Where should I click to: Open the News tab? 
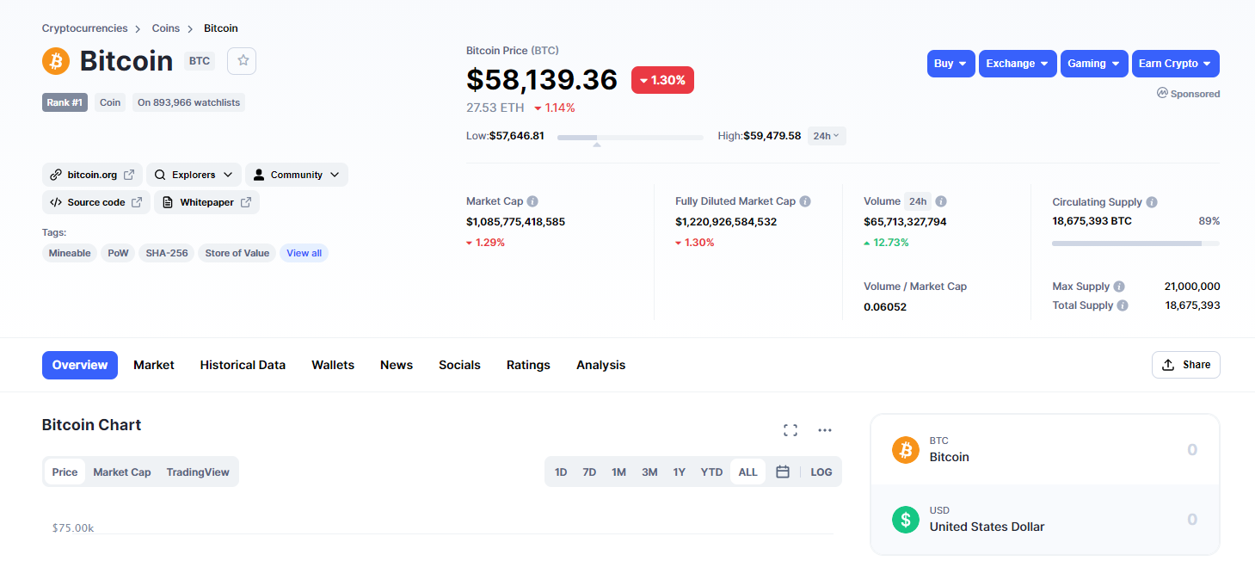click(x=397, y=365)
